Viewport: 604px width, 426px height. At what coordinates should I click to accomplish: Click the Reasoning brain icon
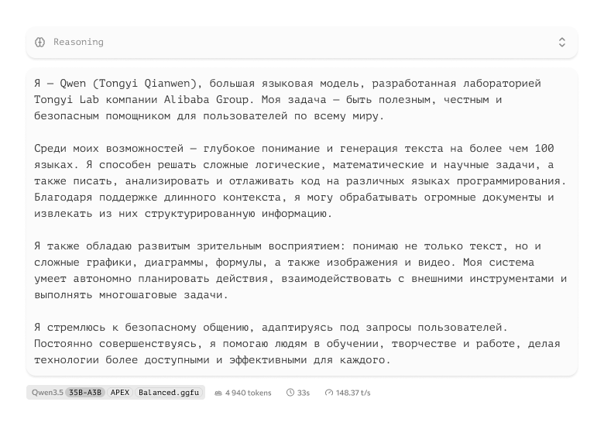tap(40, 42)
